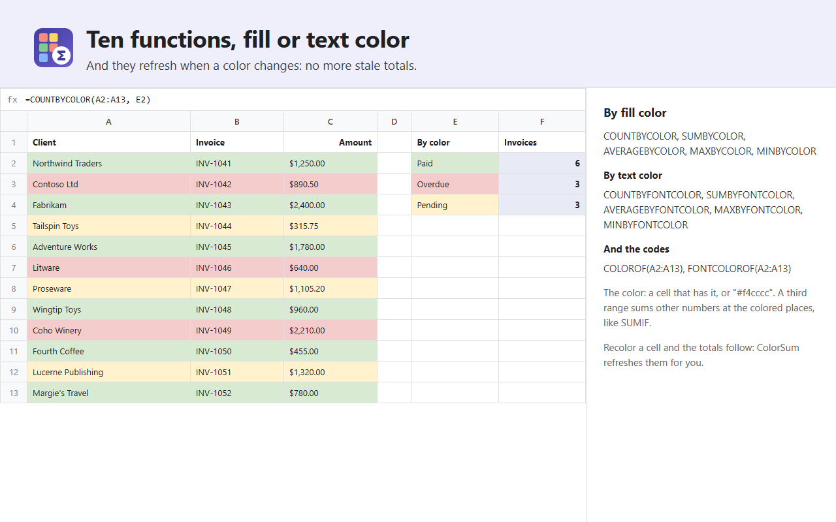Click the 'Amount' header cell

click(330, 142)
